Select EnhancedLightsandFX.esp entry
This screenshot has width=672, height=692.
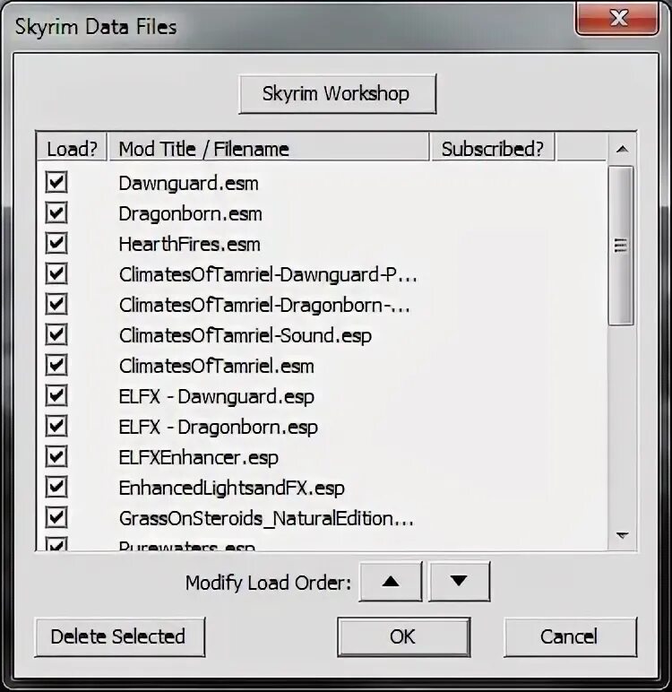coord(232,489)
